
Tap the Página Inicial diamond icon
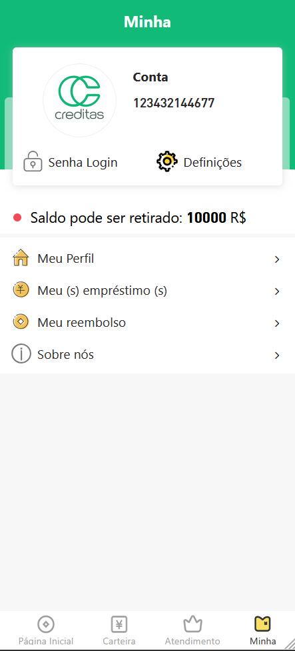[46, 624]
